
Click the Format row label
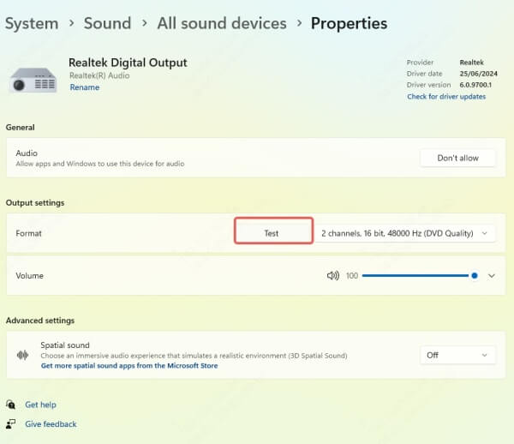pos(28,233)
